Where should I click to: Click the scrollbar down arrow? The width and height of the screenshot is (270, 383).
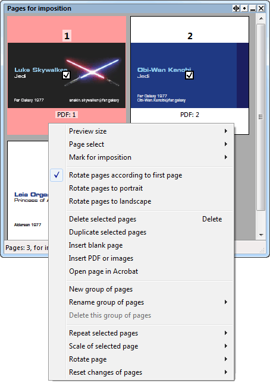pos(261,235)
